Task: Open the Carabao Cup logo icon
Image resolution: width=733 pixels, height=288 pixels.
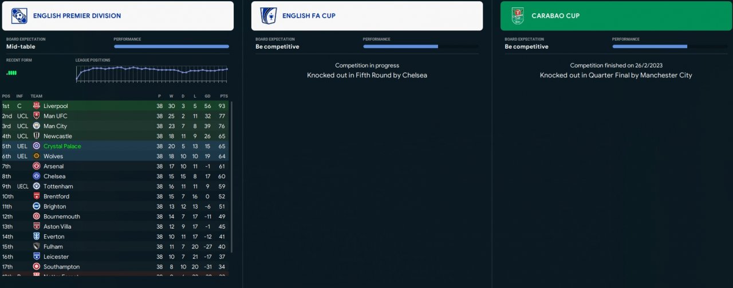Action: tap(518, 16)
